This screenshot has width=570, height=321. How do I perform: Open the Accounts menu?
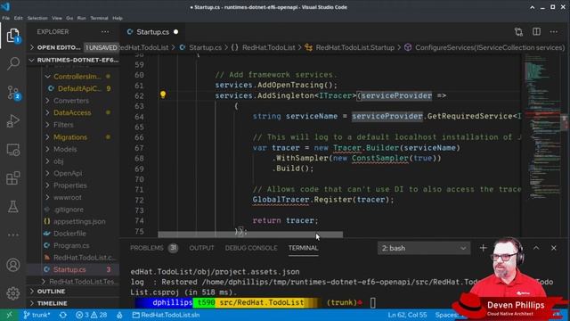[13, 265]
